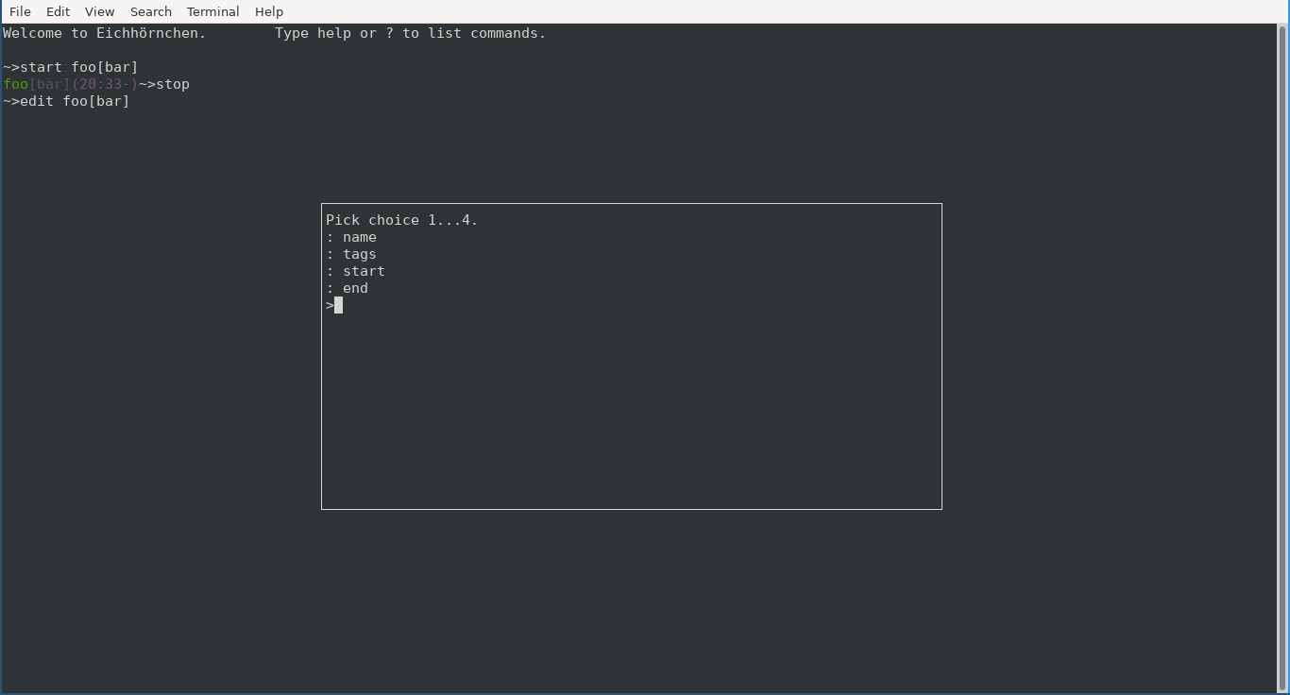Open the Search menu
Screen dimensions: 1290x695
pyautogui.click(x=150, y=11)
